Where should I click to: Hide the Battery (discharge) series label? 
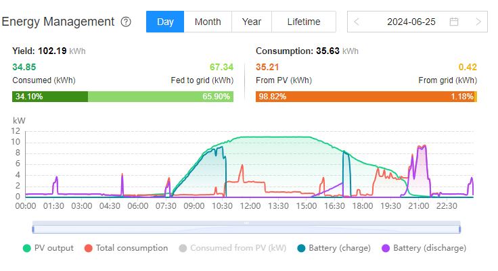click(x=430, y=248)
